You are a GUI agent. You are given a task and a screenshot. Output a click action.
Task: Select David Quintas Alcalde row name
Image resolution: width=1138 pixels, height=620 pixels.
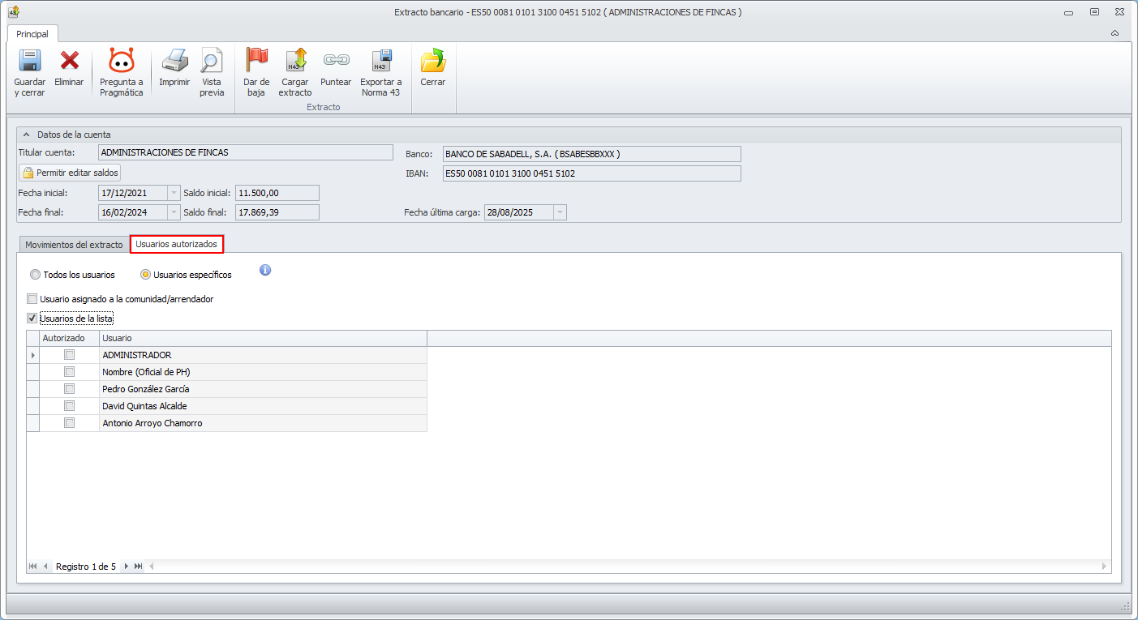point(144,406)
